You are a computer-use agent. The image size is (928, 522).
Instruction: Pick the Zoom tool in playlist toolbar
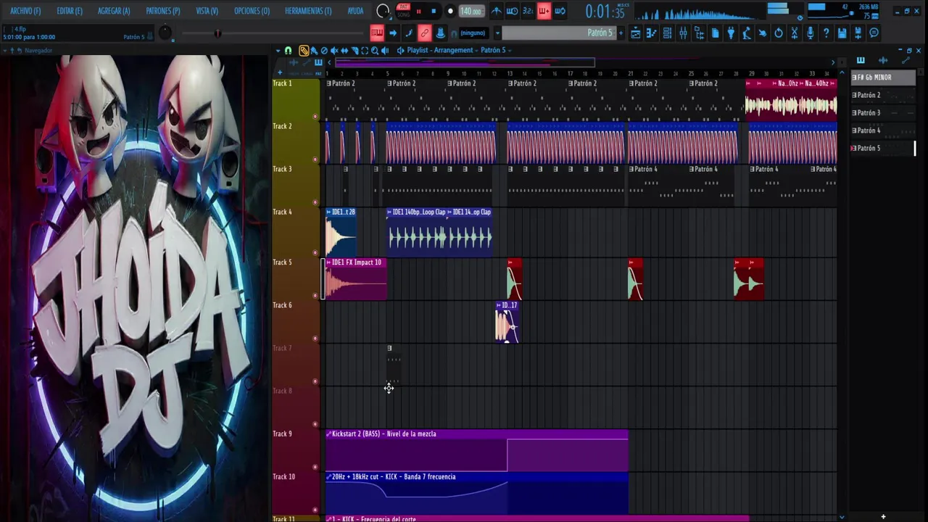pyautogui.click(x=375, y=51)
